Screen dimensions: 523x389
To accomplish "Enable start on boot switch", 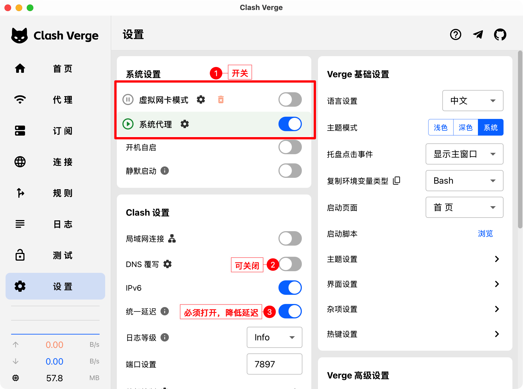I will coord(290,147).
